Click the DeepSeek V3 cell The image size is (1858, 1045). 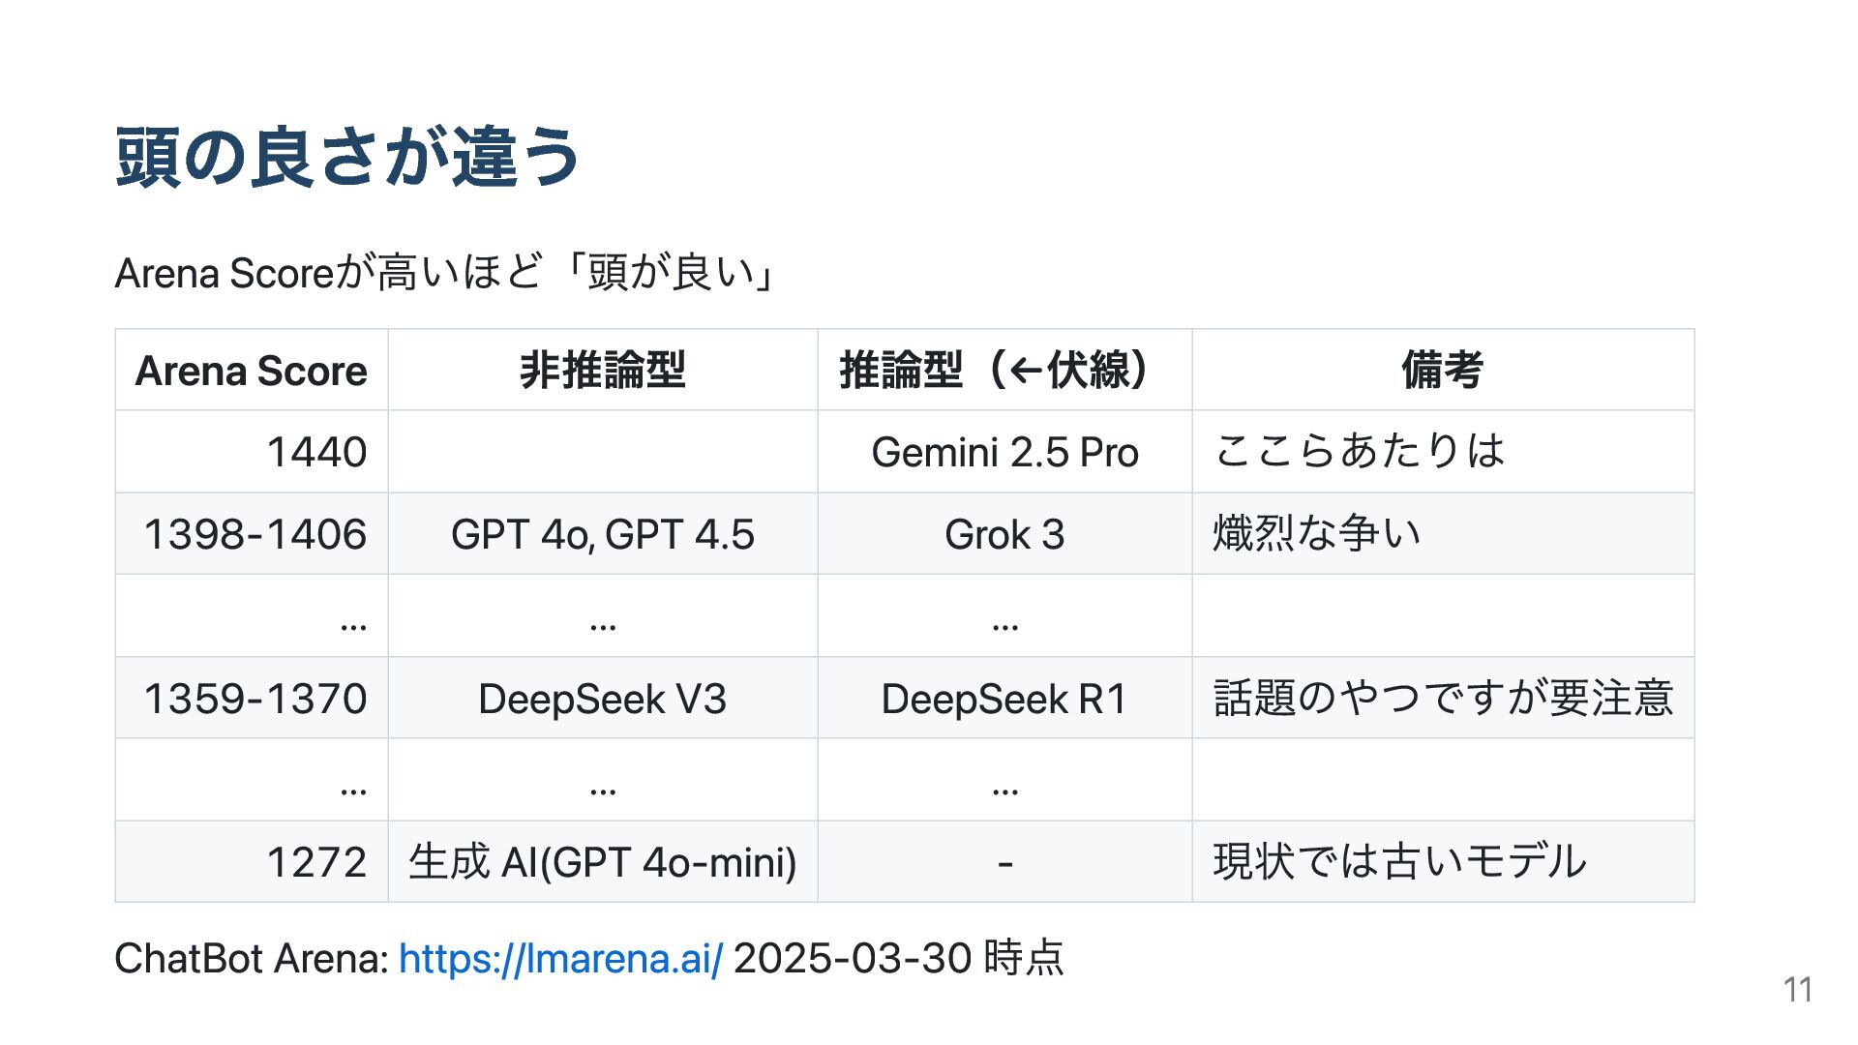[603, 699]
